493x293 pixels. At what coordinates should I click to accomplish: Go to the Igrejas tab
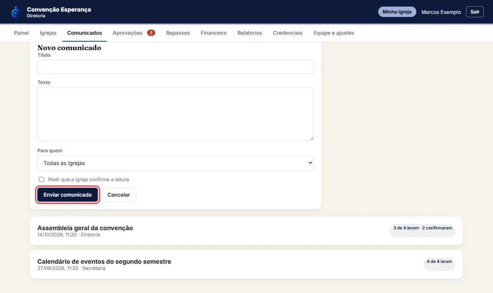point(48,33)
